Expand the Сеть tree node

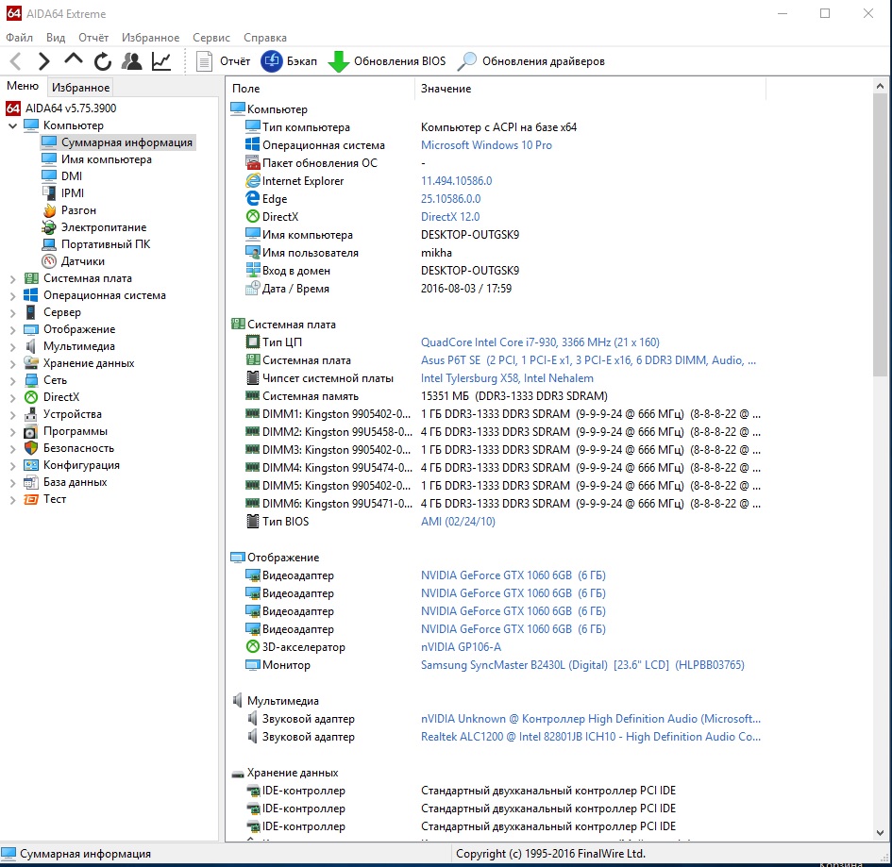tap(12, 381)
